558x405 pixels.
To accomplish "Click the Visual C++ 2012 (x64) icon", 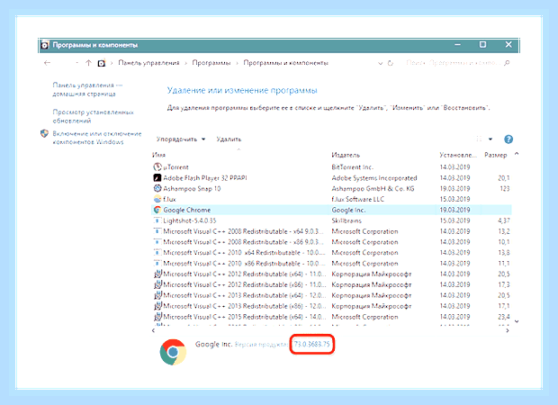I will coord(157,274).
